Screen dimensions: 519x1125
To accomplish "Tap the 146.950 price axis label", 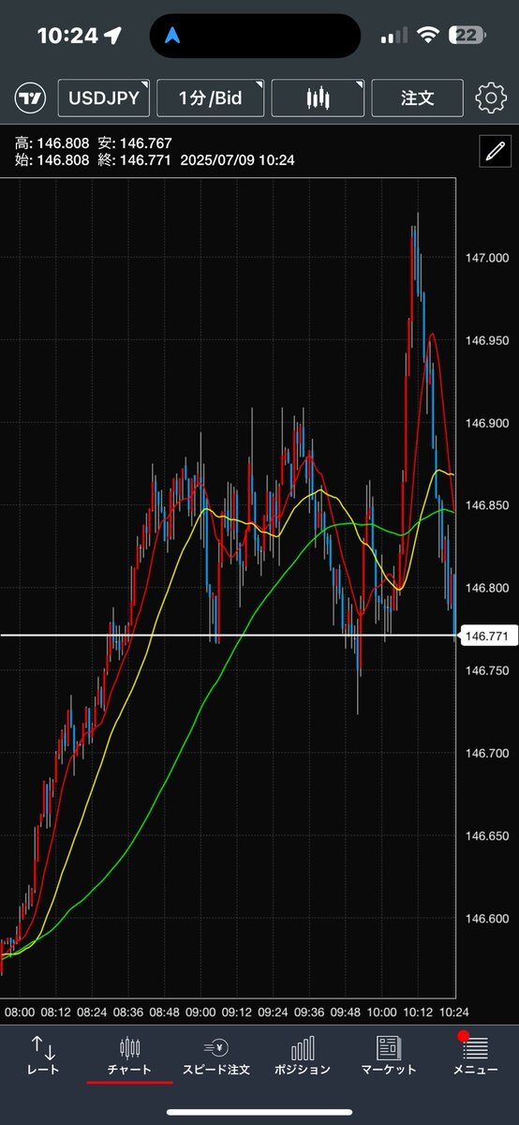I will 485,340.
